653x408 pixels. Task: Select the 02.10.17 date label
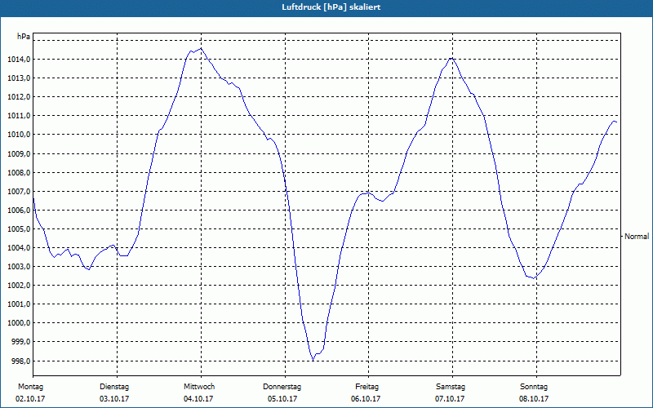30,399
